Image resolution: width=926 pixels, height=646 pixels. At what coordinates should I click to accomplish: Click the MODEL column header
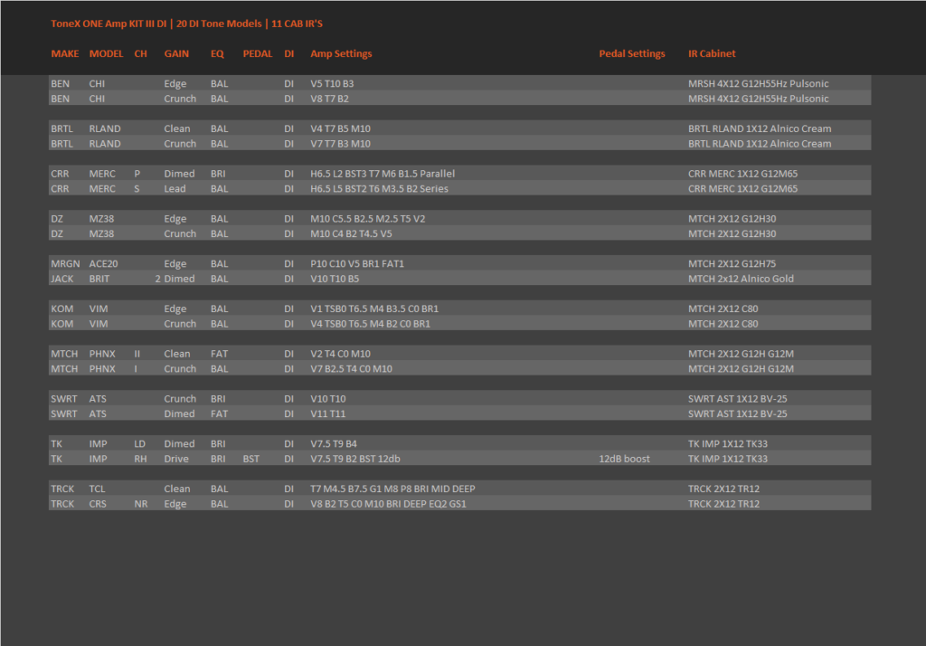point(107,53)
